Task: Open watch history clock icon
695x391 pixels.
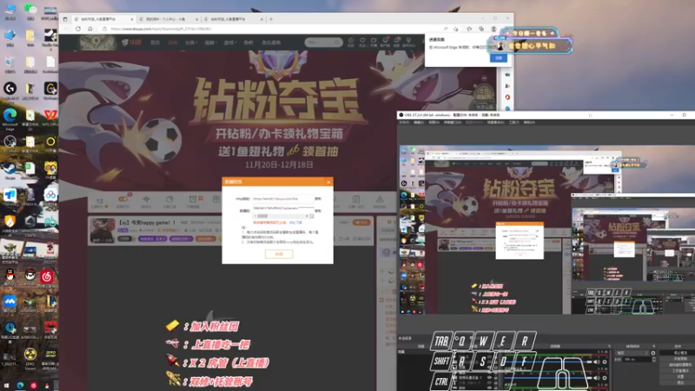Action: 351,42
